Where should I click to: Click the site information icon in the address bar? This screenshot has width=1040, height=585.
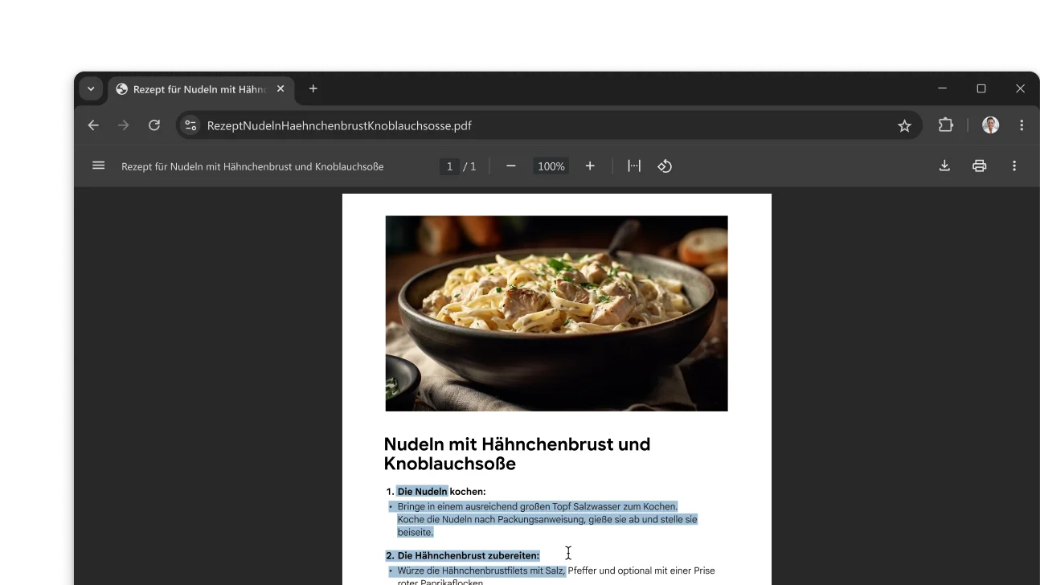[190, 125]
